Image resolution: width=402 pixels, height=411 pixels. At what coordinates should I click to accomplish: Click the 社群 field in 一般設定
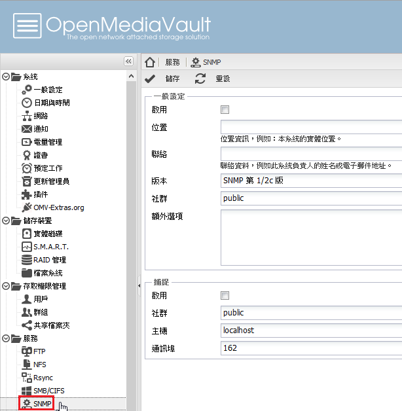pyautogui.click(x=311, y=198)
